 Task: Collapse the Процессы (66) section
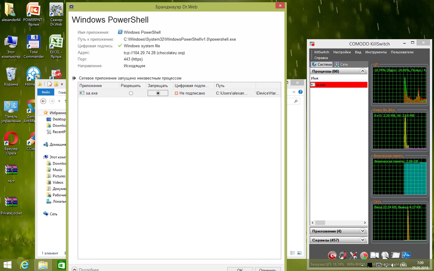[x=363, y=71]
